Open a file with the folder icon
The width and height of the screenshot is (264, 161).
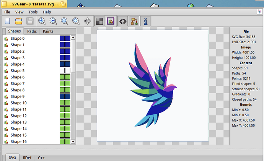19,21
